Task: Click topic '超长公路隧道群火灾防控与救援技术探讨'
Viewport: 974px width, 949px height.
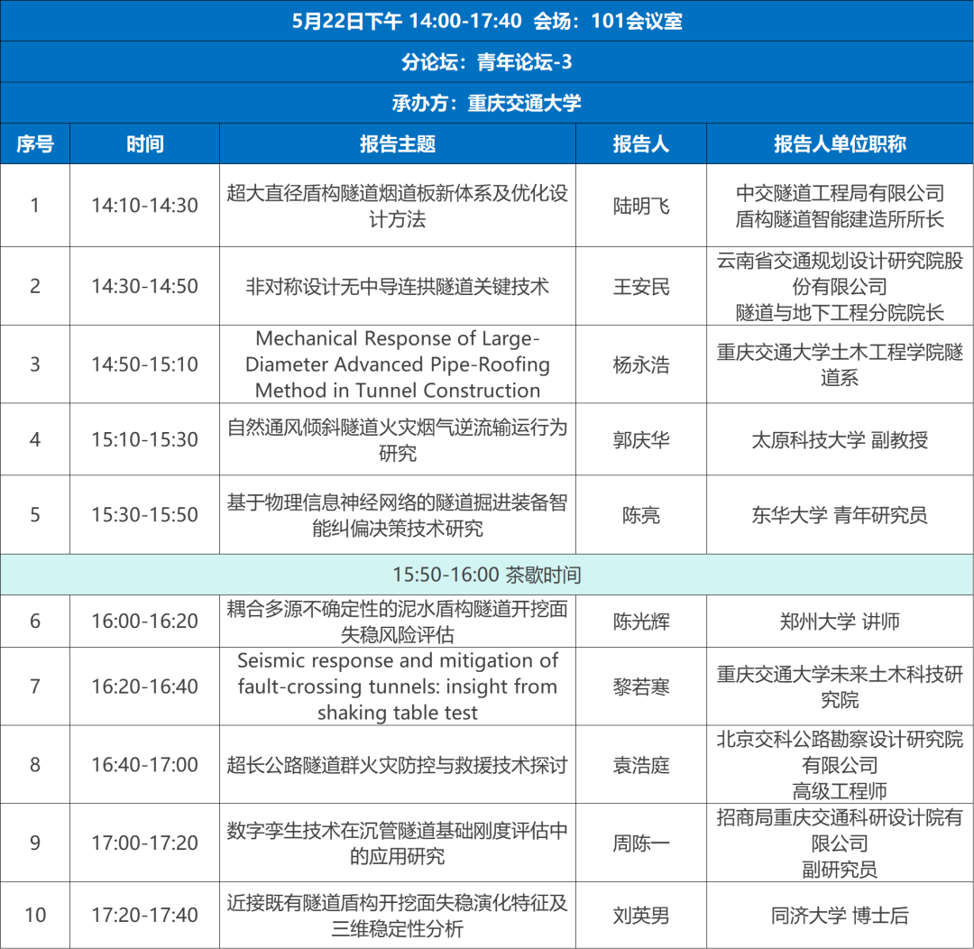Action: (398, 765)
